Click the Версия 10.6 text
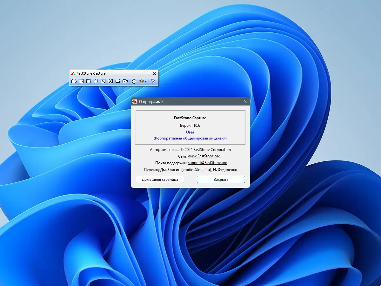This screenshot has width=381, height=286. [190, 125]
